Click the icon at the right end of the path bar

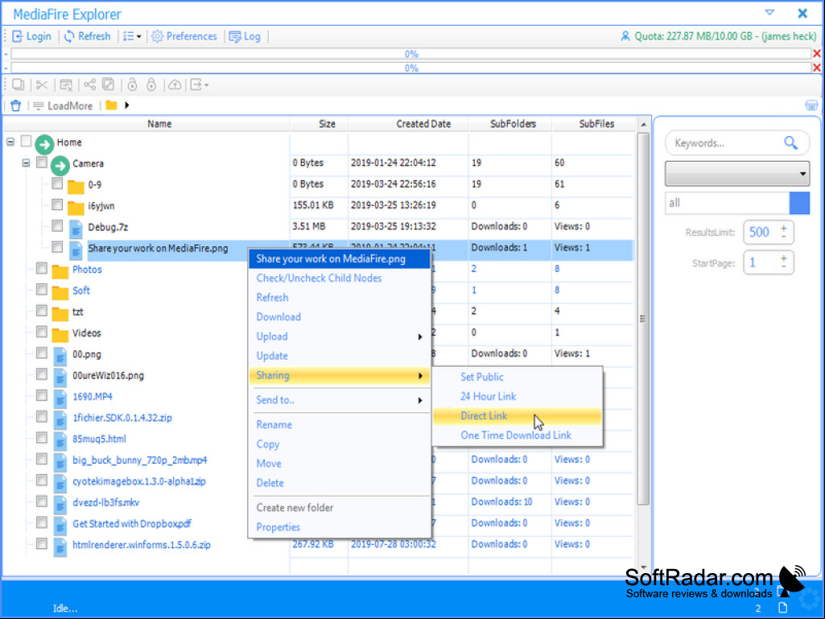coord(811,105)
